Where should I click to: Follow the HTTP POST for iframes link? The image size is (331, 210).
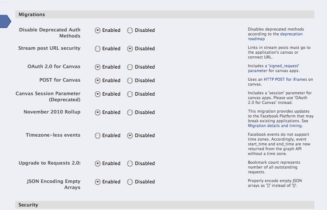(x=285, y=79)
